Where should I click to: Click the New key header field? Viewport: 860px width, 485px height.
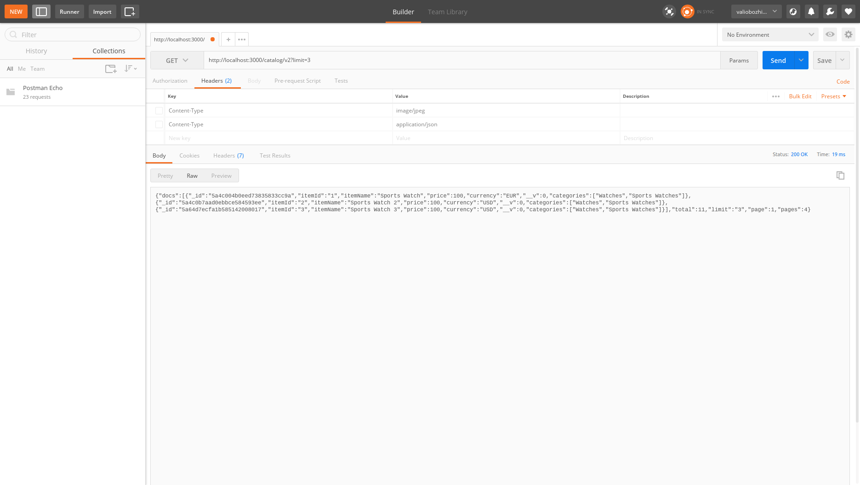coord(279,138)
